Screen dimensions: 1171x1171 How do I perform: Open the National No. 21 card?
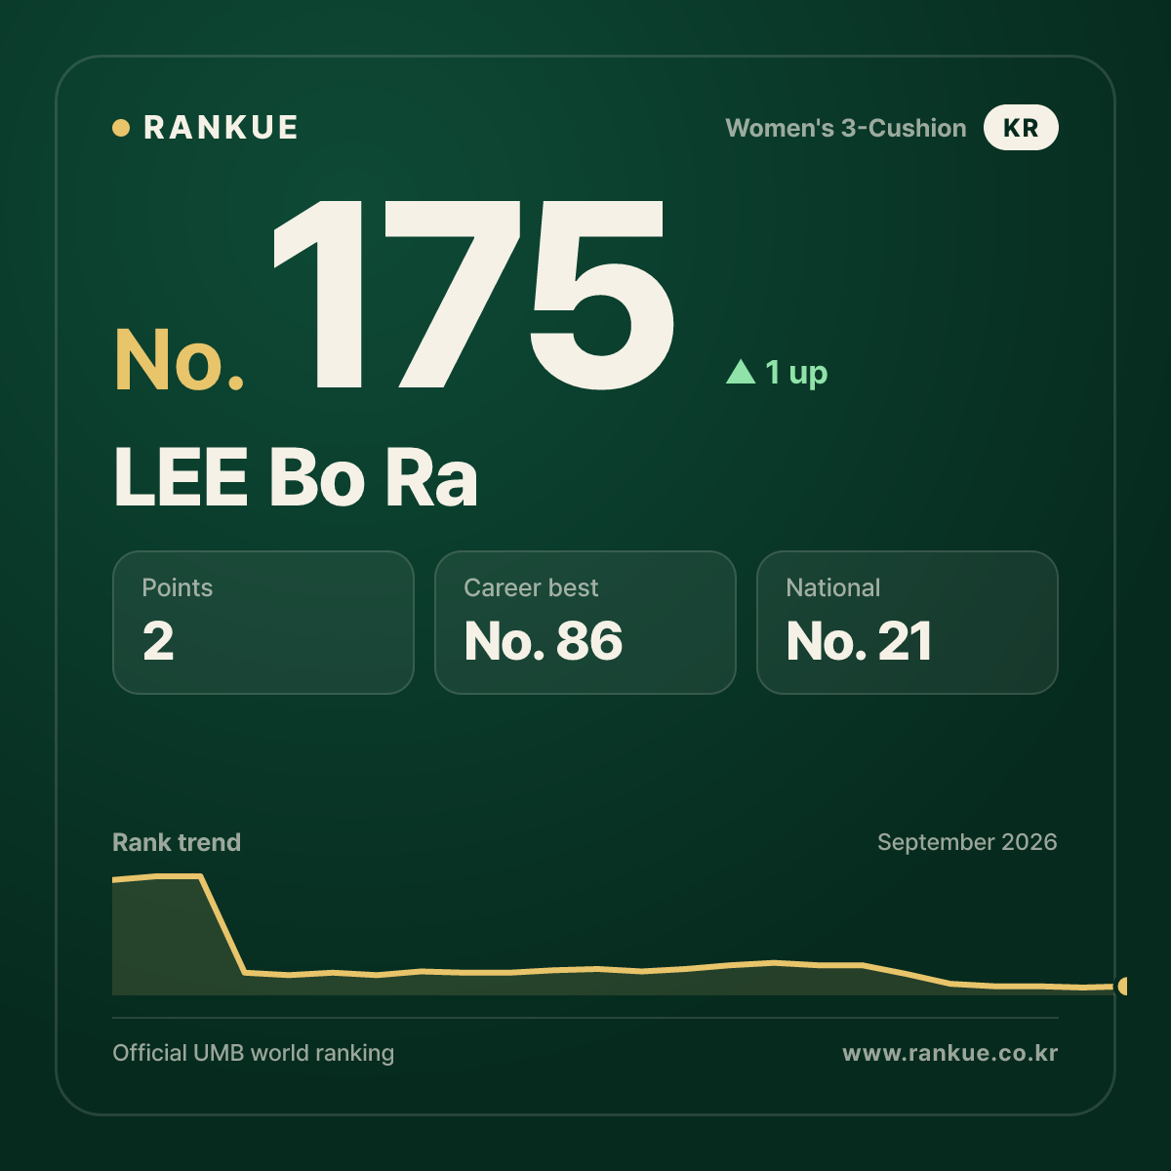908,623
